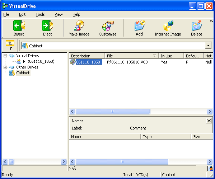Click the 'P:' default drive cell

coord(188,62)
